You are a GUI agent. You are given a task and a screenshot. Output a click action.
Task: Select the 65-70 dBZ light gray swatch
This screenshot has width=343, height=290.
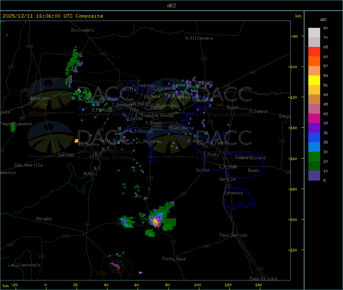[x=314, y=42]
